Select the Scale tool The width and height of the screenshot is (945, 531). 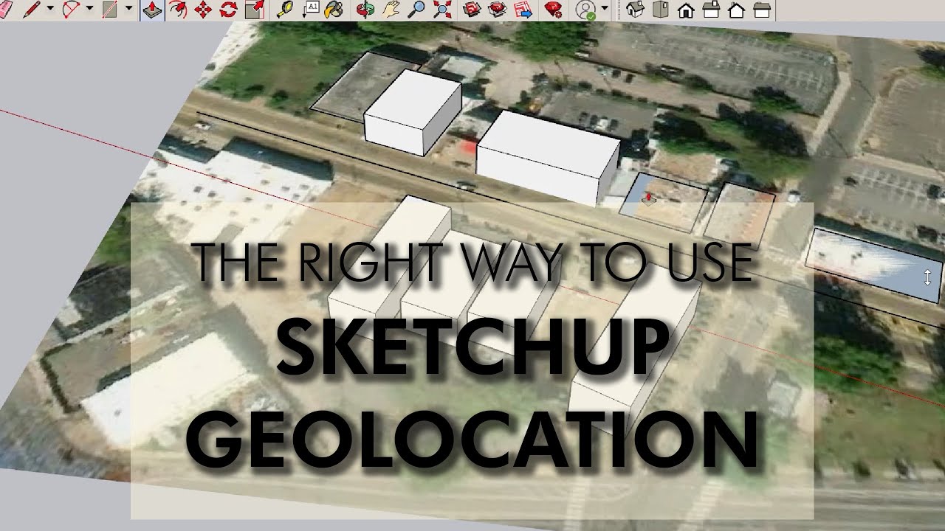click(x=254, y=10)
